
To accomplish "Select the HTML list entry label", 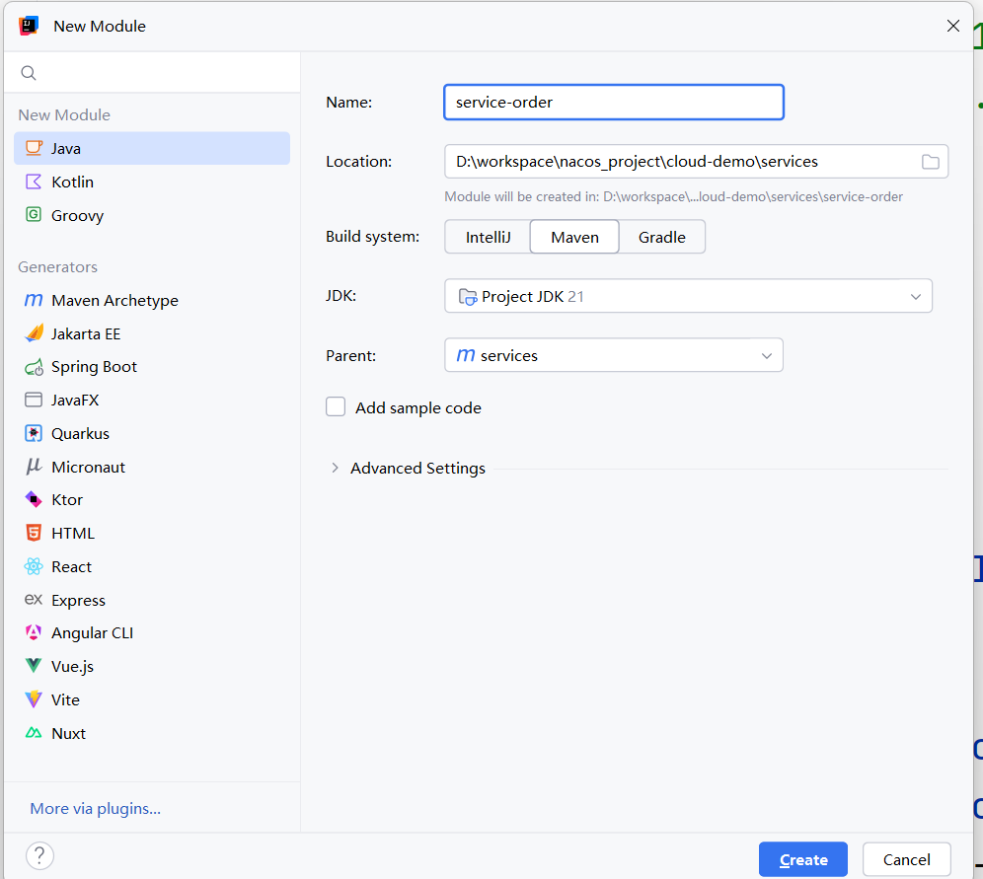I will 73,533.
